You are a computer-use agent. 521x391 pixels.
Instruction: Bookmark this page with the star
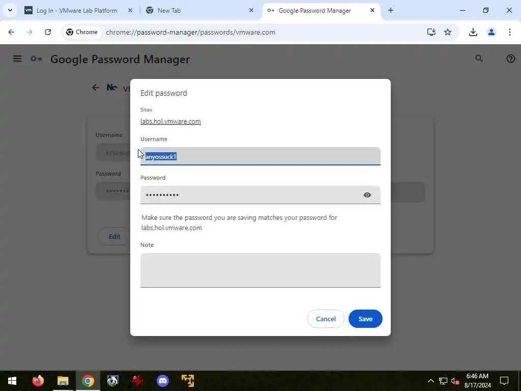(448, 32)
